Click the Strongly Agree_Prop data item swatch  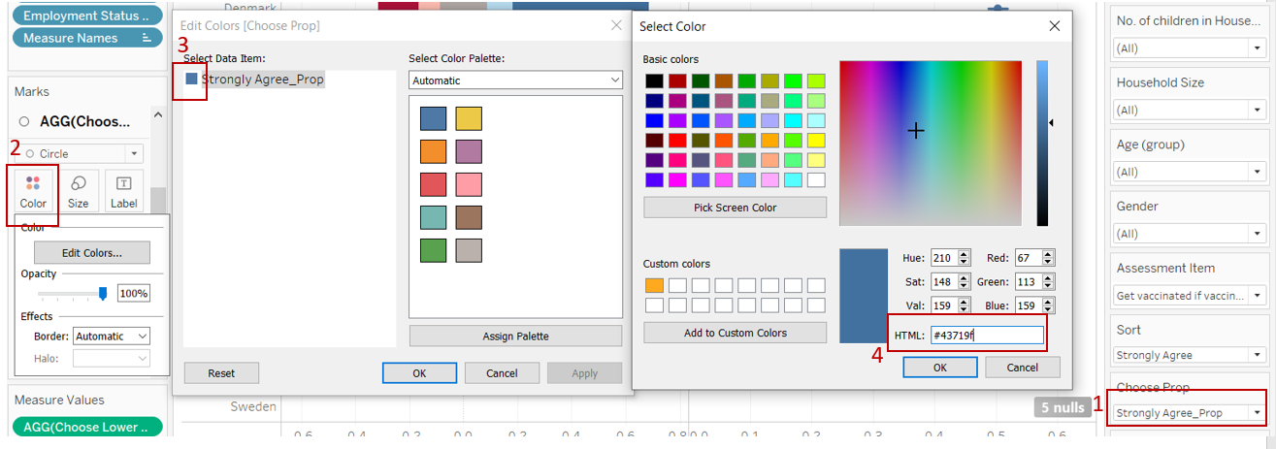[x=191, y=80]
